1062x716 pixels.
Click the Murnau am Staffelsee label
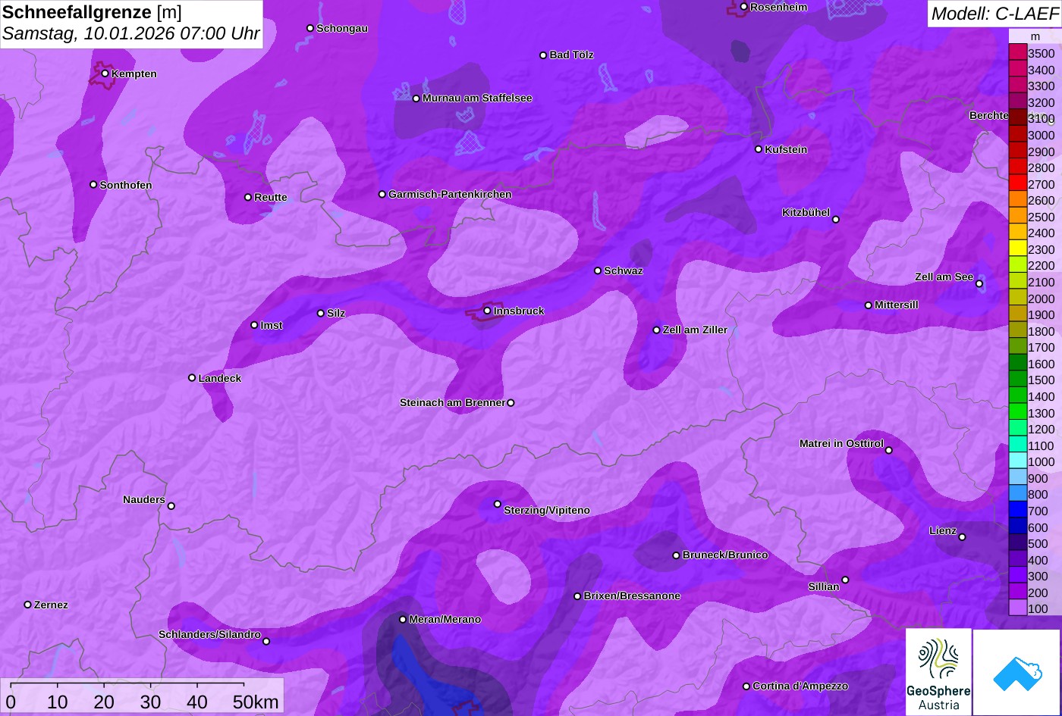[x=477, y=98]
